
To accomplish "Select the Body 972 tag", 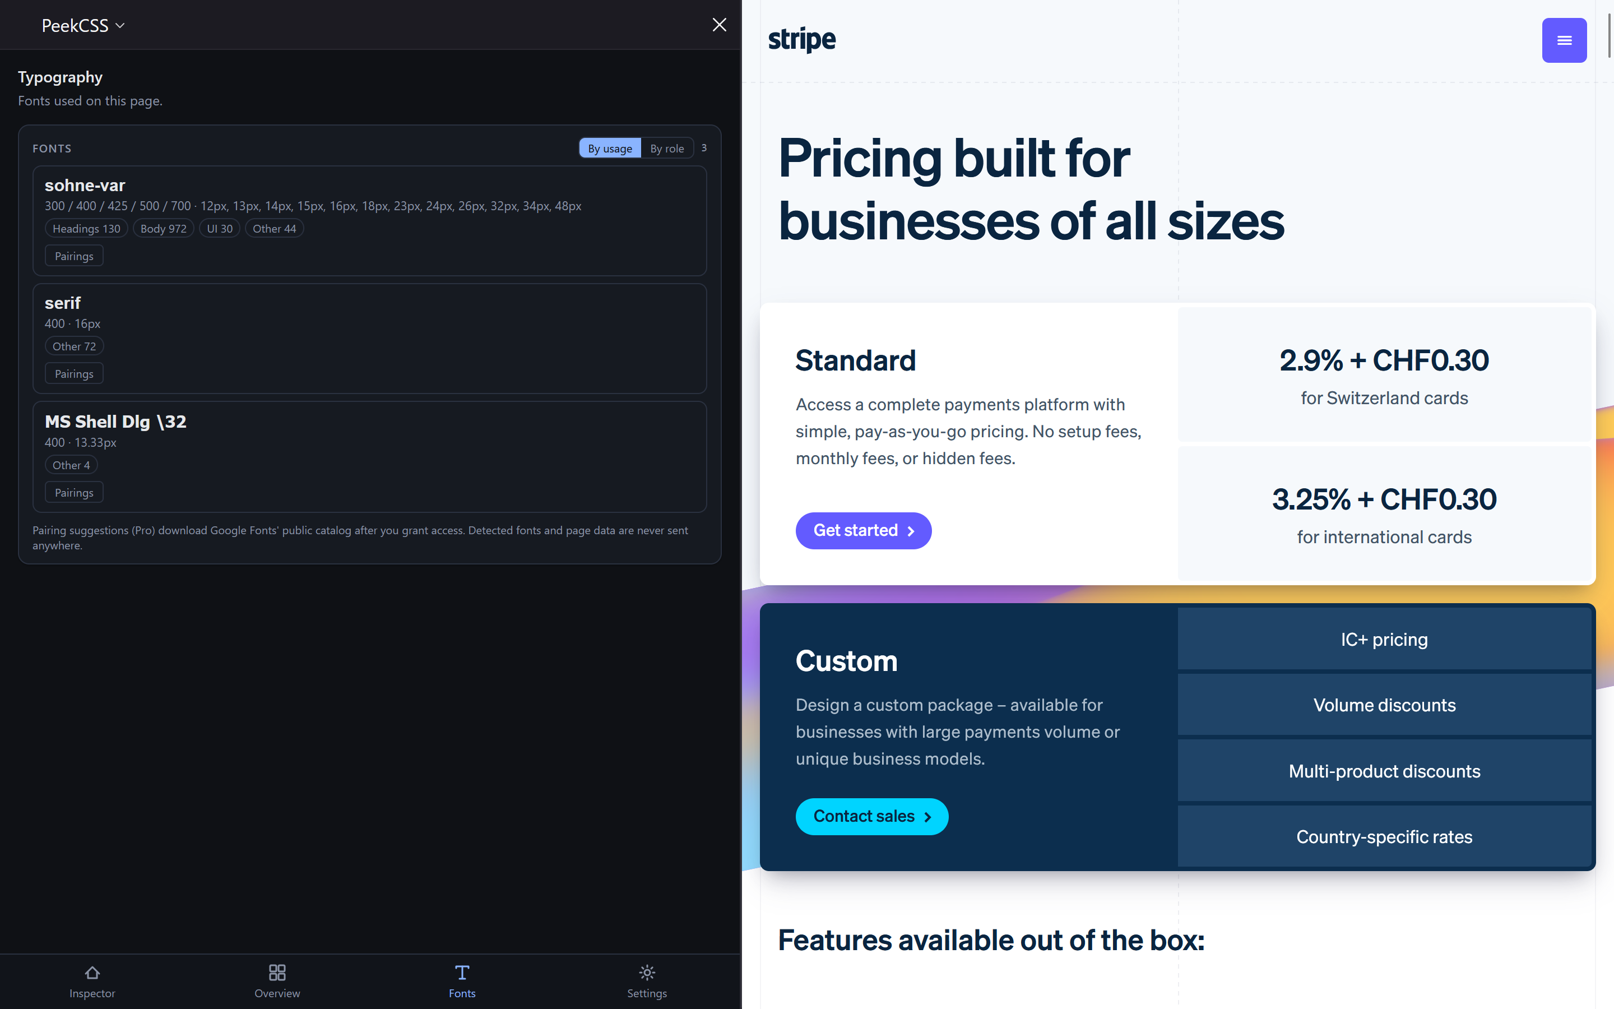I will (164, 228).
